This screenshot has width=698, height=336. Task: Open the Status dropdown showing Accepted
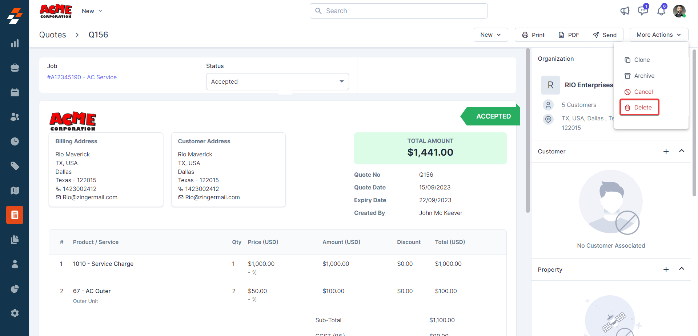pos(277,82)
